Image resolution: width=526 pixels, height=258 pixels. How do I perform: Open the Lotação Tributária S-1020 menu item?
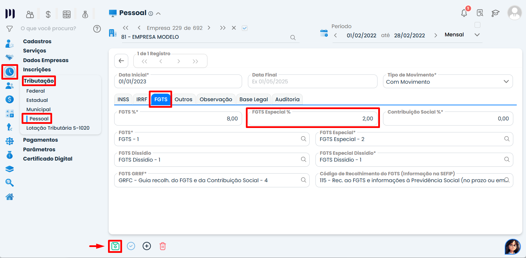click(x=58, y=128)
